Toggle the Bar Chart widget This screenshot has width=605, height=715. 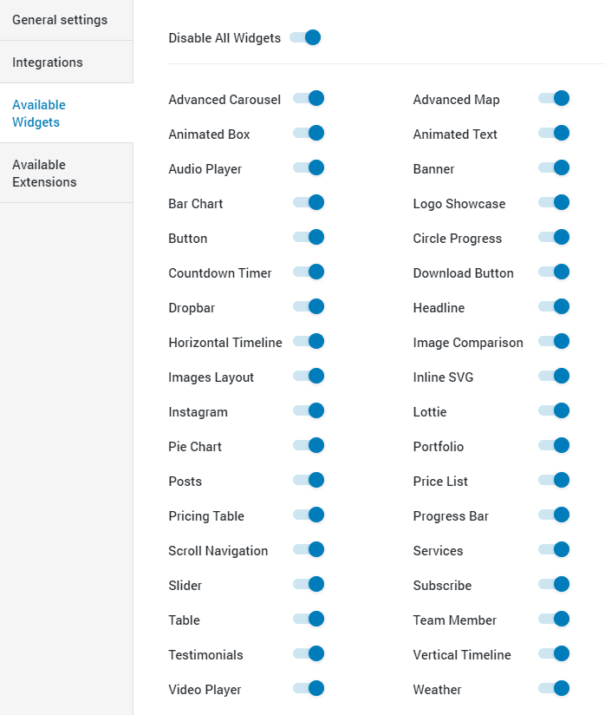(x=309, y=203)
